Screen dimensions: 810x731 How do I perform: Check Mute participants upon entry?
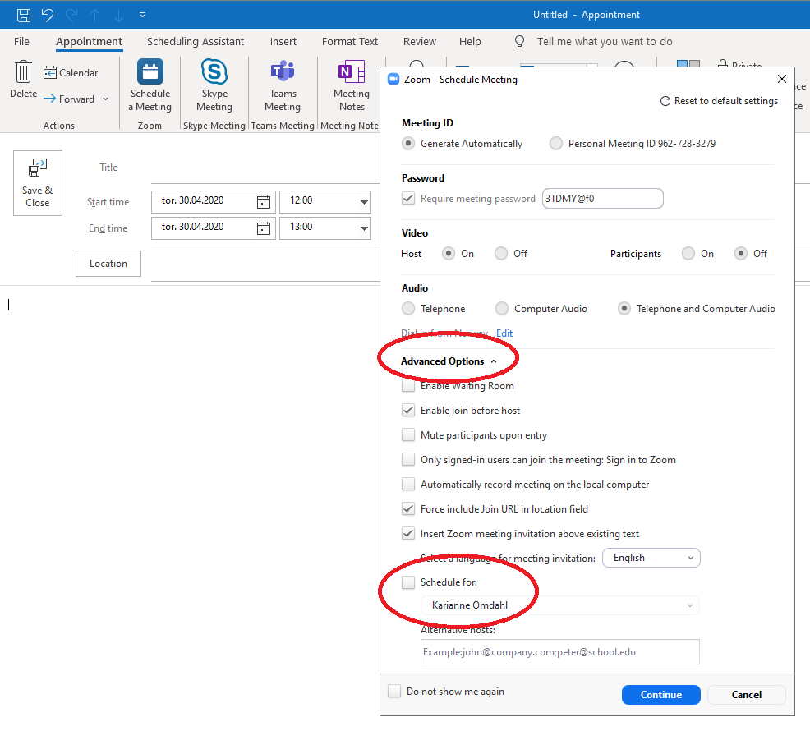pos(408,435)
